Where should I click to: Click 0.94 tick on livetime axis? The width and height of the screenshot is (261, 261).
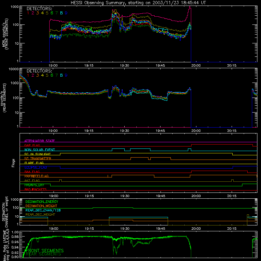click(x=15, y=247)
